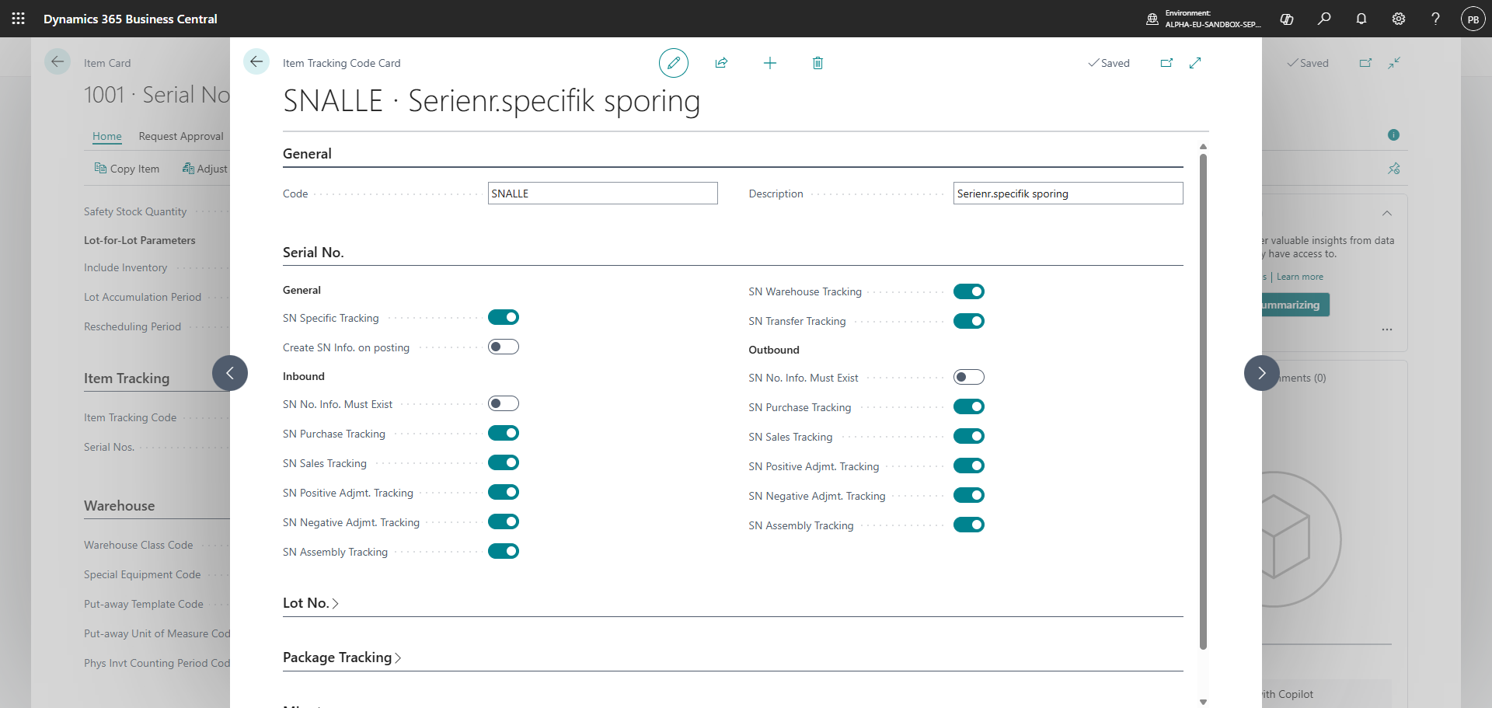Toggle off SN Specific Tracking

tap(504, 317)
